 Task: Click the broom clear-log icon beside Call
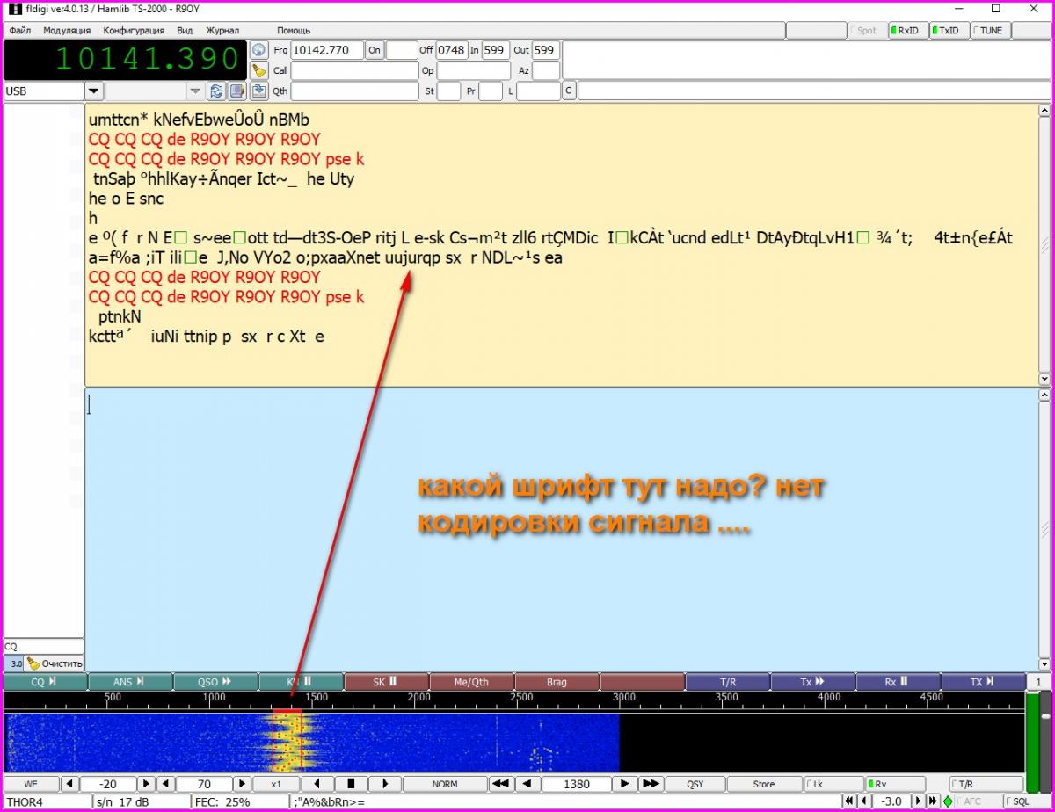(x=258, y=70)
